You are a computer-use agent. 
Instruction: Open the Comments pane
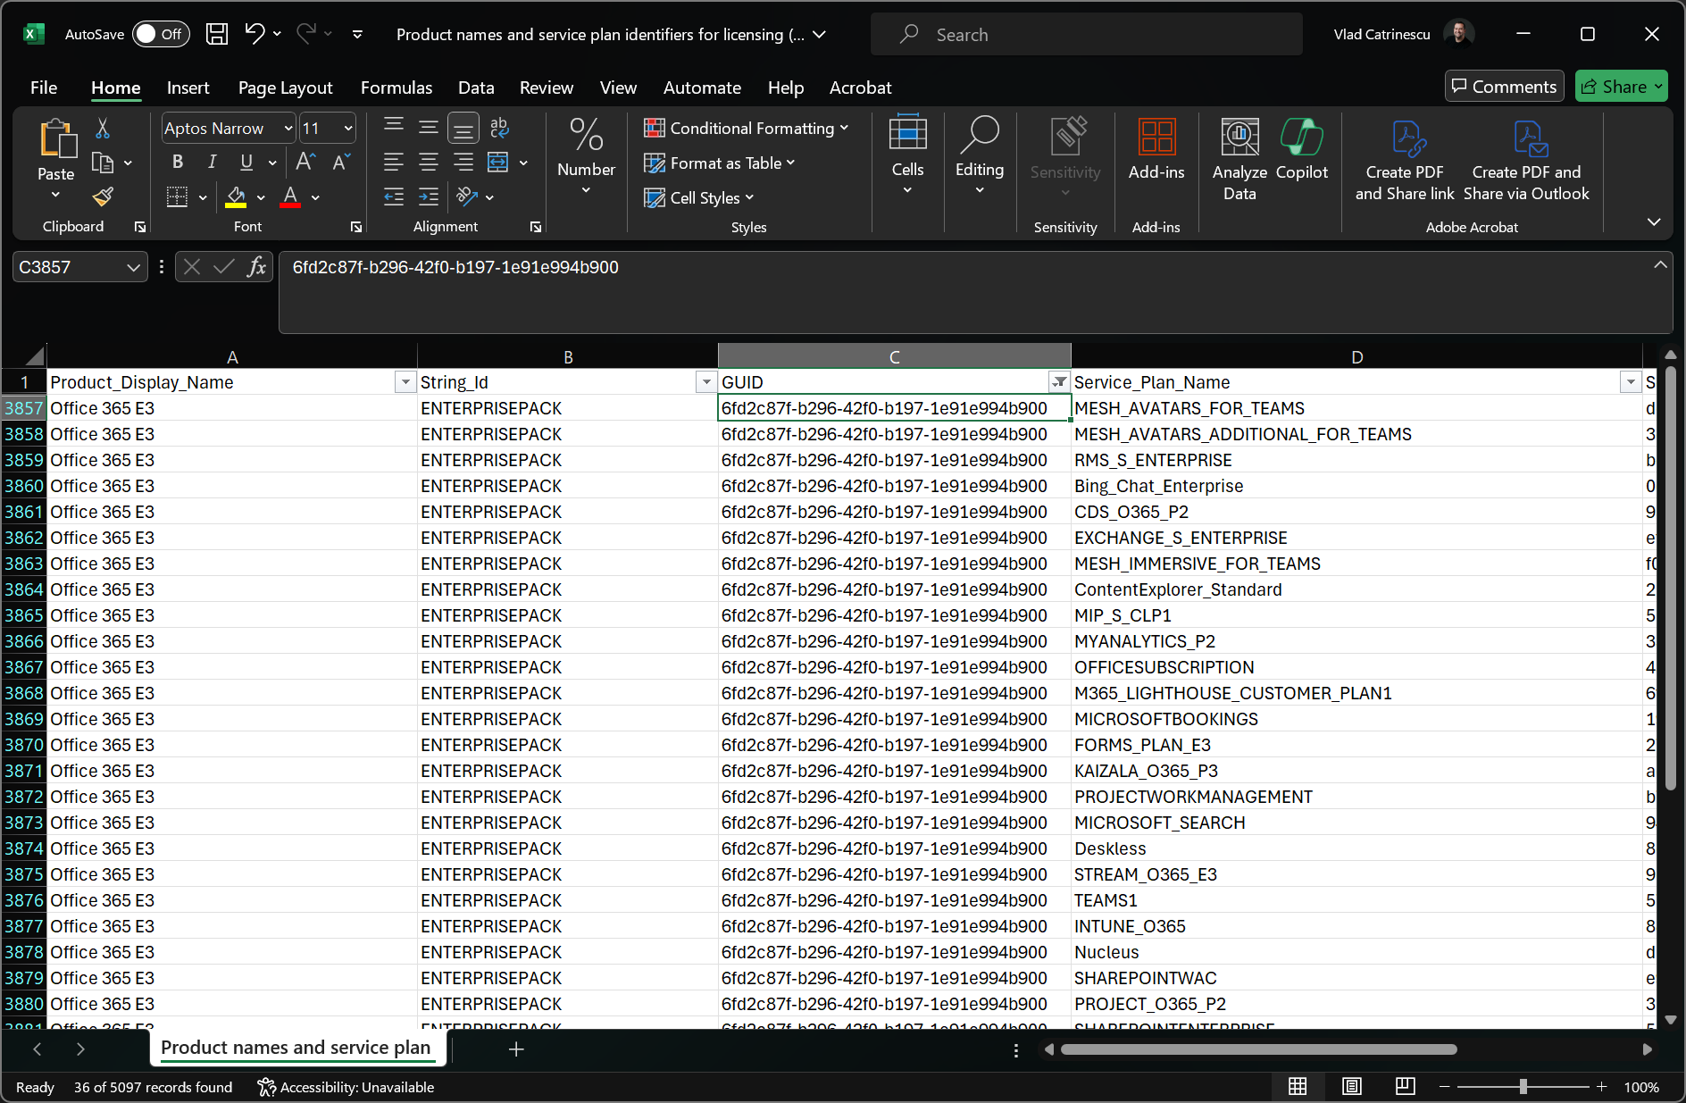(x=1504, y=86)
